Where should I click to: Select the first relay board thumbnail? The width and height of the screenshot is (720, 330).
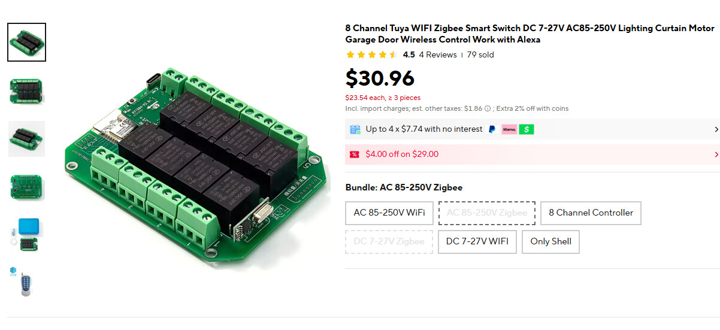[26, 43]
